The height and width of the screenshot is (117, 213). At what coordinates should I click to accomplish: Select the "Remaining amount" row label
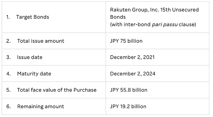click(x=41, y=107)
